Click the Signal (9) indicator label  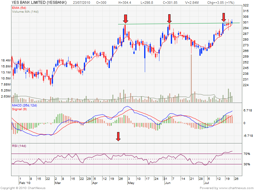point(20,109)
